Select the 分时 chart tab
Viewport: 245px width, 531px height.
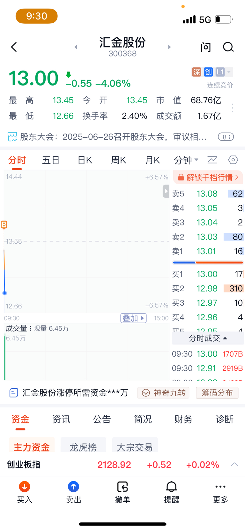point(17,160)
